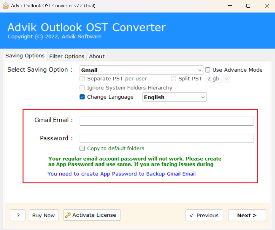Click the key icon on Activate License
Viewport: 275px width, 230px height.
(68, 215)
